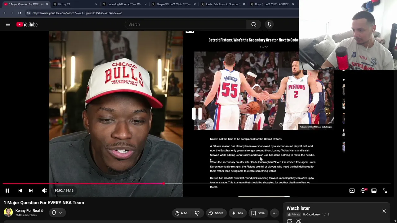The height and width of the screenshot is (223, 397).
Task: Go to YouTube home via logo
Action: tap(27, 24)
